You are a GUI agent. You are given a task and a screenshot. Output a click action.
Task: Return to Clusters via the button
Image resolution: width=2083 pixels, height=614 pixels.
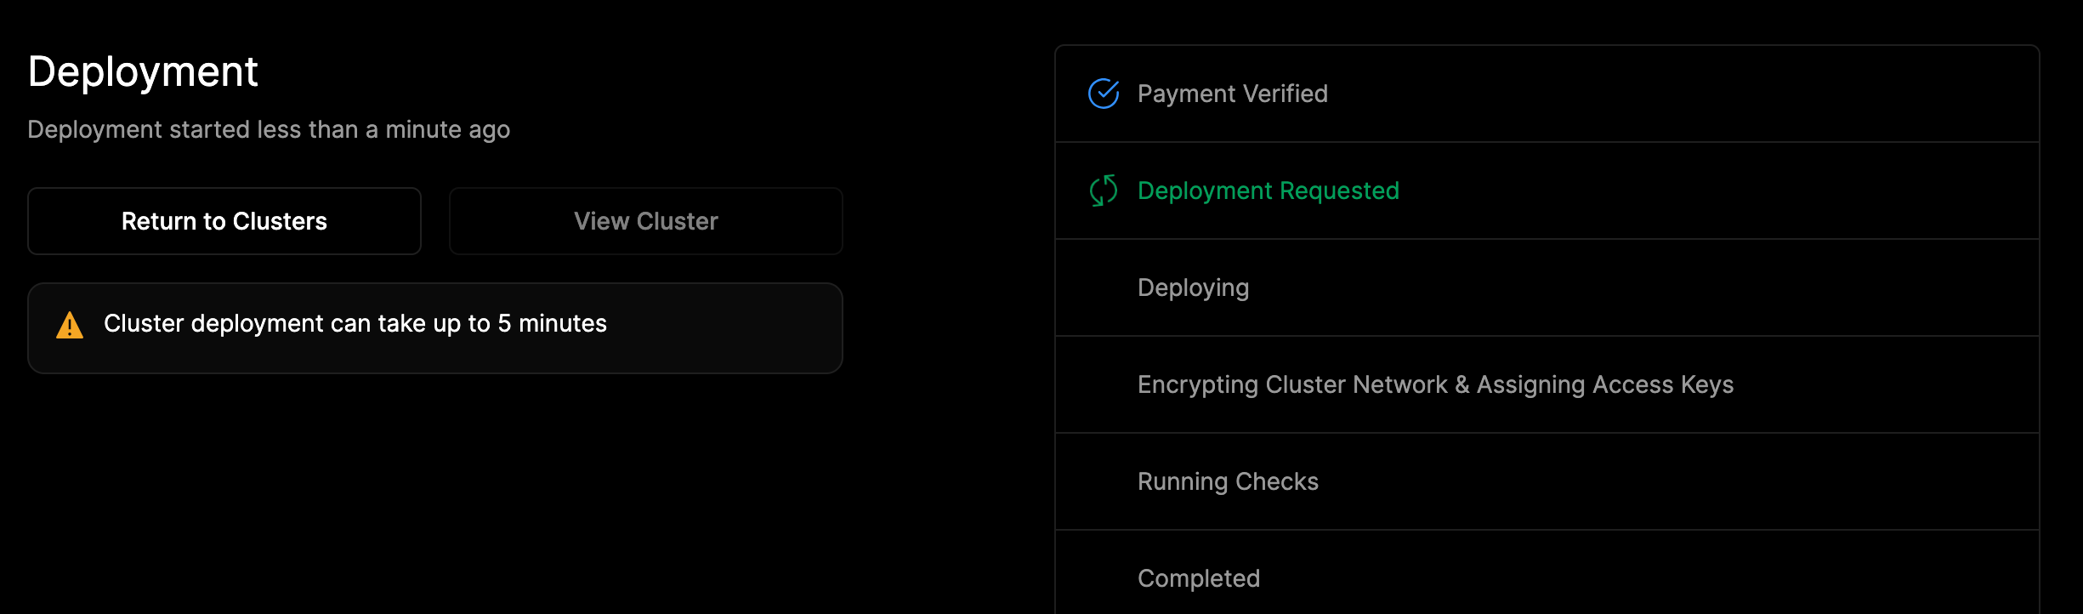[224, 221]
